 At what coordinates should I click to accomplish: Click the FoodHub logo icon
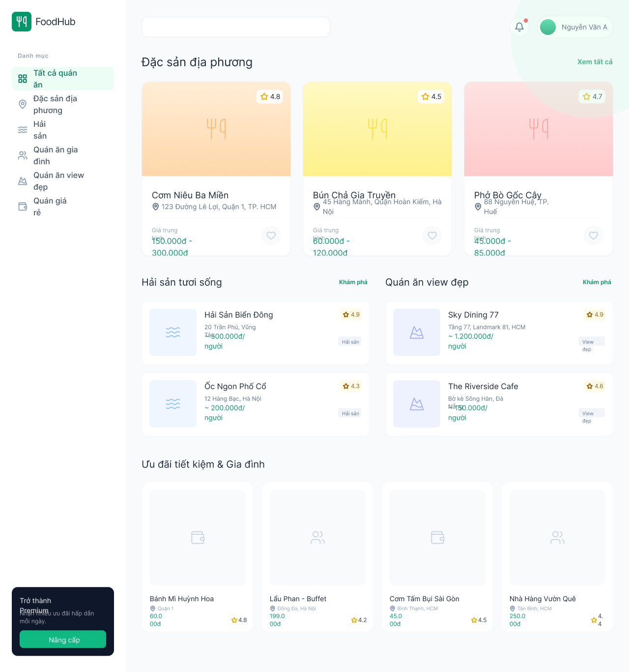pos(22,22)
